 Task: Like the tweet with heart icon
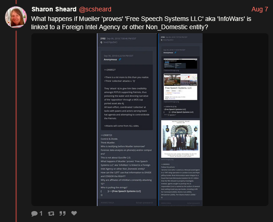click(74, 213)
